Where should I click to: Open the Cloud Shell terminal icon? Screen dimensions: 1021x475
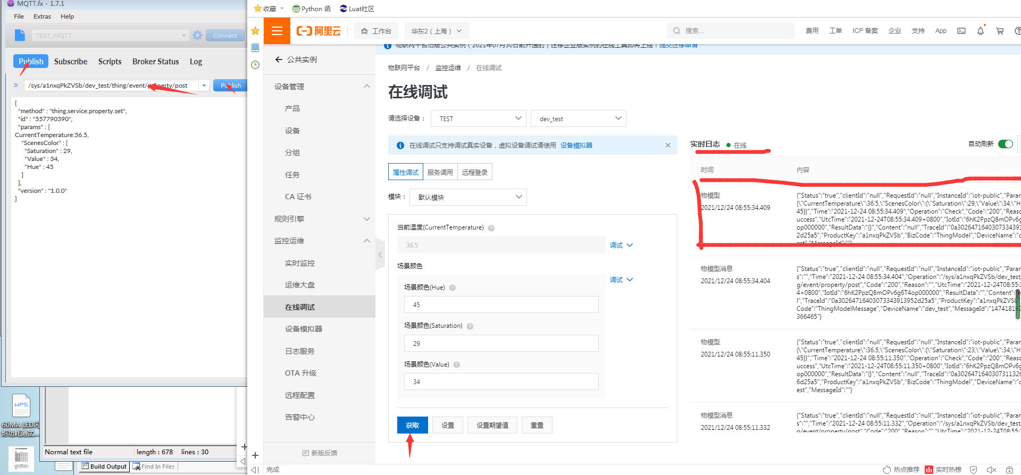(x=961, y=31)
